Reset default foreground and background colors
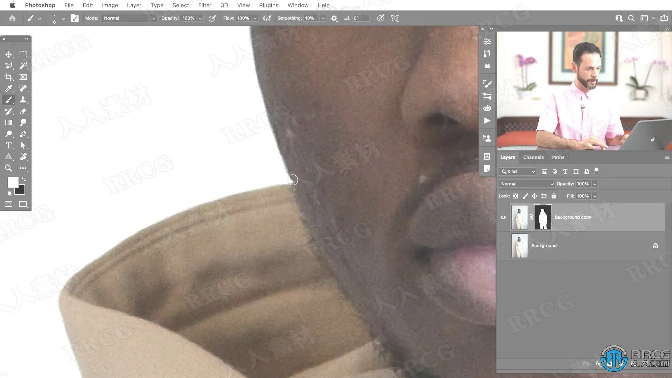This screenshot has height=378, width=672. click(10, 194)
